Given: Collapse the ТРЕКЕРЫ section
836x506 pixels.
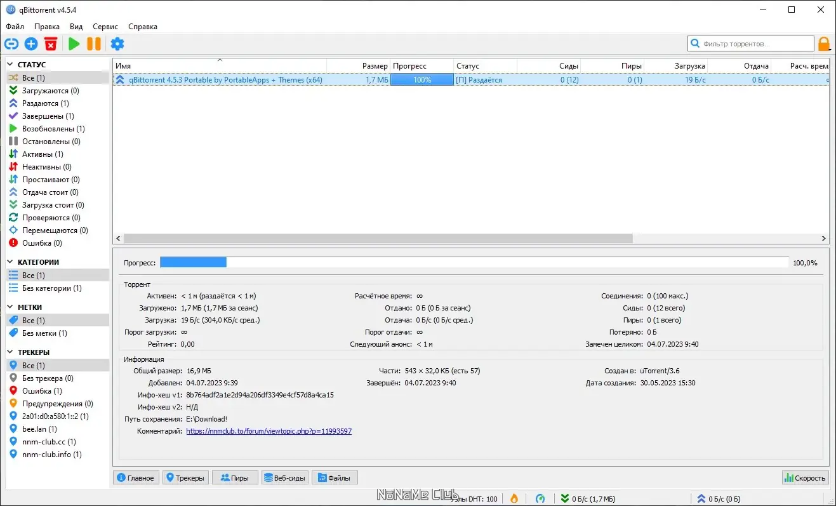Looking at the screenshot, I should pos(10,352).
